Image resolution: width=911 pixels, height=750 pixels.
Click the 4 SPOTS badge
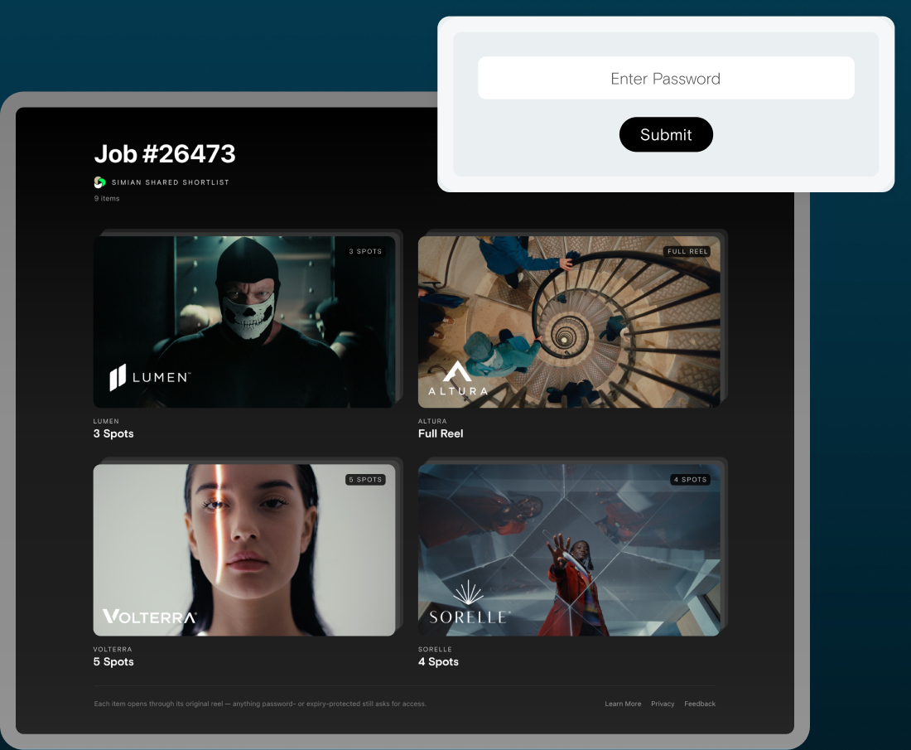pyautogui.click(x=690, y=480)
